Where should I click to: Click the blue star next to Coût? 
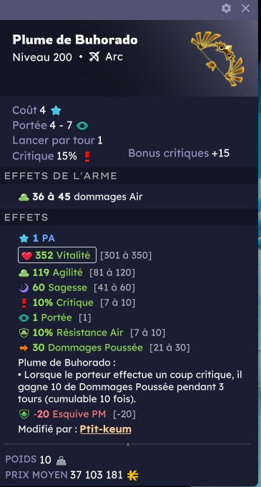click(56, 111)
